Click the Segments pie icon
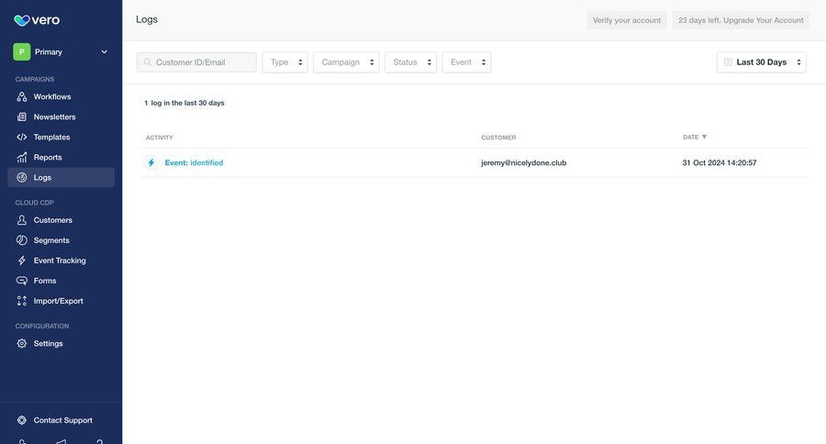 (x=22, y=240)
